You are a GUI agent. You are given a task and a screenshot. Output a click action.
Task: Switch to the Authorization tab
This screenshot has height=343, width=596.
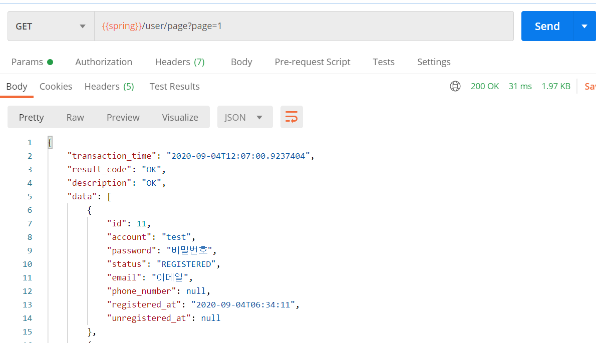tap(104, 62)
